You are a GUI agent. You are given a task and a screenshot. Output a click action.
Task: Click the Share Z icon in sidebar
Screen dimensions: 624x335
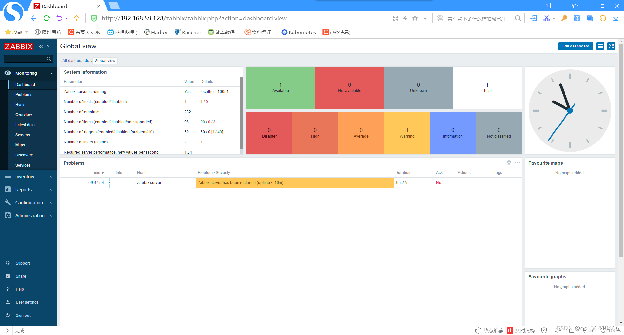8,276
